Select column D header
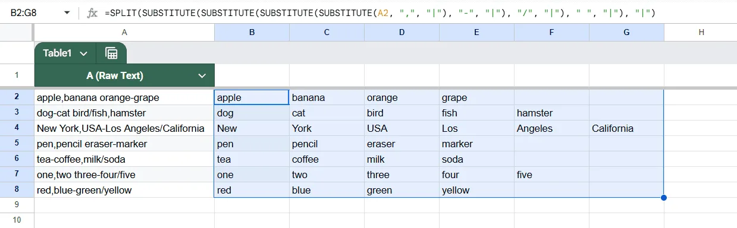Viewport: 737px width, 228px height. point(402,33)
